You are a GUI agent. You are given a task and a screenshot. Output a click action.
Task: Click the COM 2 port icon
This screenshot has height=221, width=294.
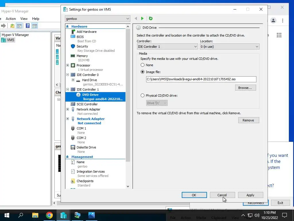coord(73,138)
